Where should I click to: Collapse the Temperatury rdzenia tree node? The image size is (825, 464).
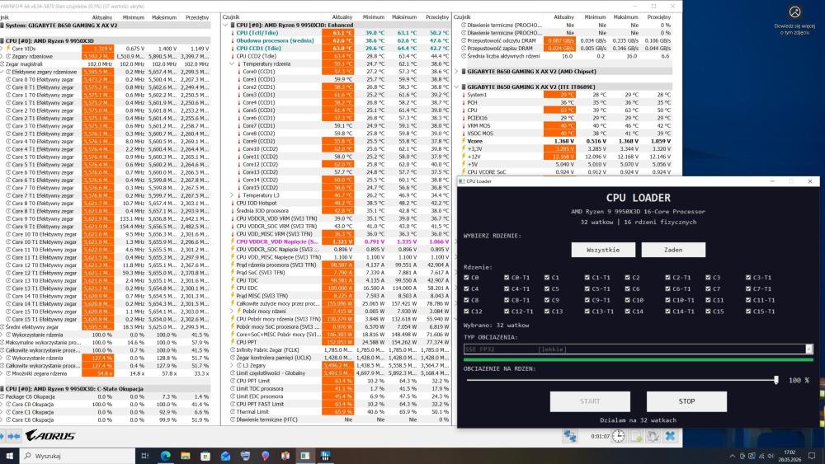click(x=232, y=64)
